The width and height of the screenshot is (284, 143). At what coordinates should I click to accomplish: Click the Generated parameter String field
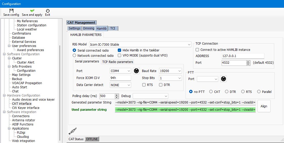[x=185, y=102]
